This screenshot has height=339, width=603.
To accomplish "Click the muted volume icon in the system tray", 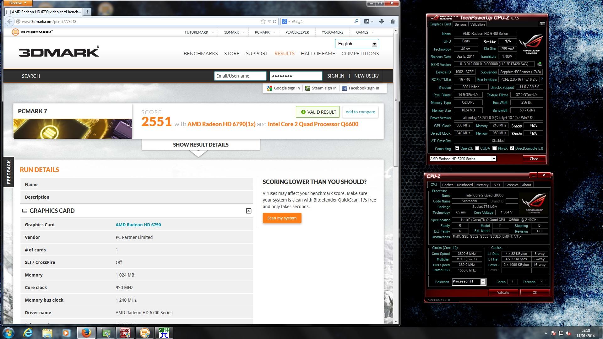I will pos(568,333).
